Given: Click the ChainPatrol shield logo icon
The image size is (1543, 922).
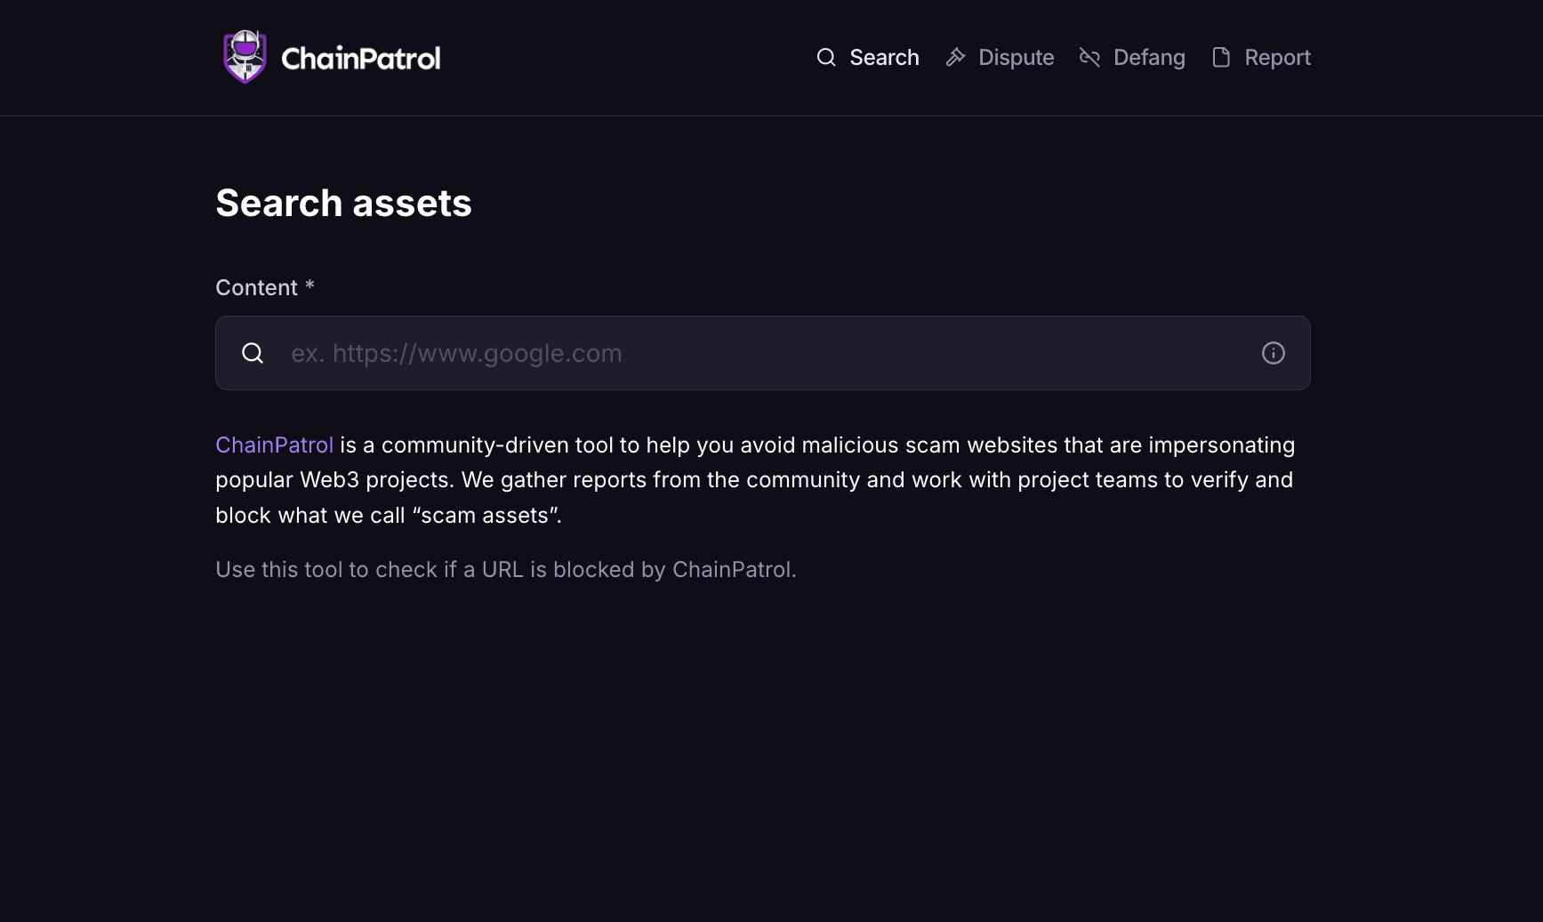Looking at the screenshot, I should coord(245,57).
